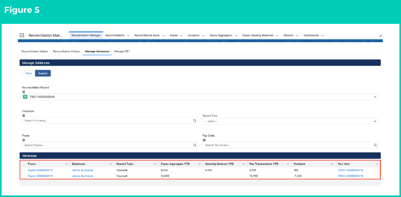Click the Search Payee input field
The width and height of the screenshot is (401, 197).
click(x=110, y=145)
